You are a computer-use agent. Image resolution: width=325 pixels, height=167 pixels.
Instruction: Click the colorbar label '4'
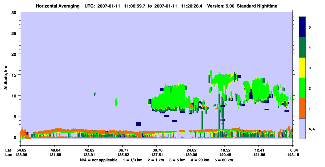(310, 48)
